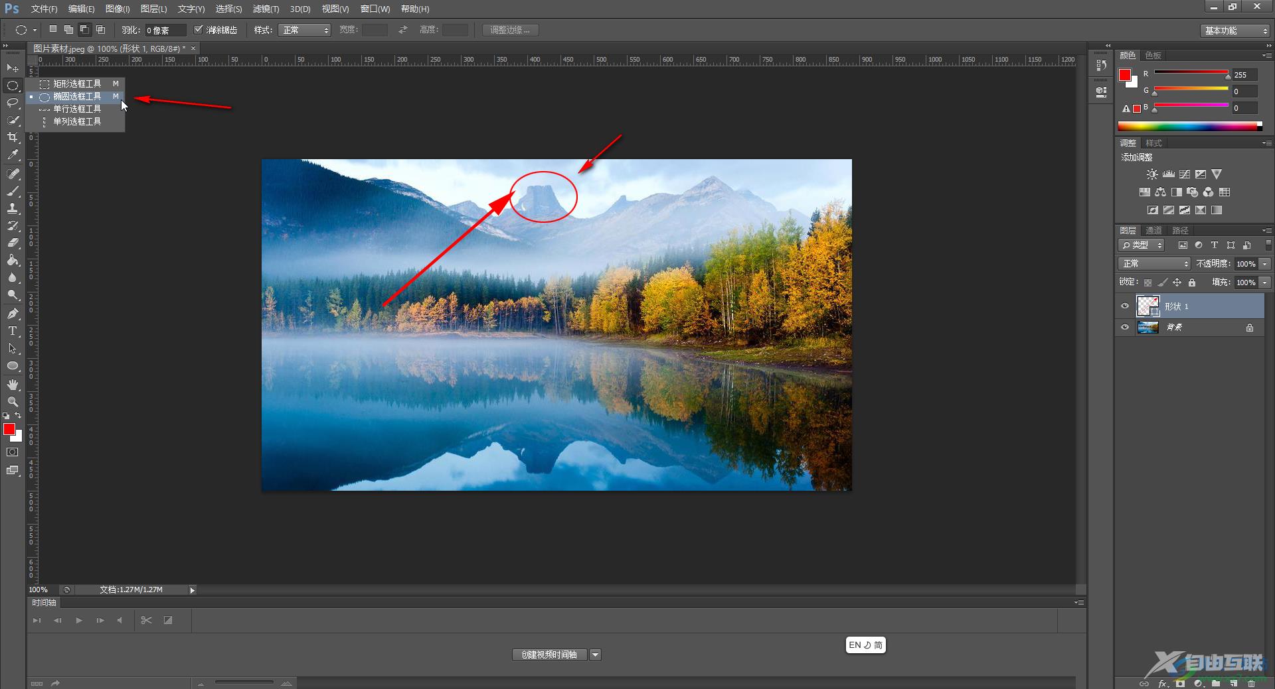1275x689 pixels.
Task: Add a Photo Filter adjustment
Action: (1193, 192)
